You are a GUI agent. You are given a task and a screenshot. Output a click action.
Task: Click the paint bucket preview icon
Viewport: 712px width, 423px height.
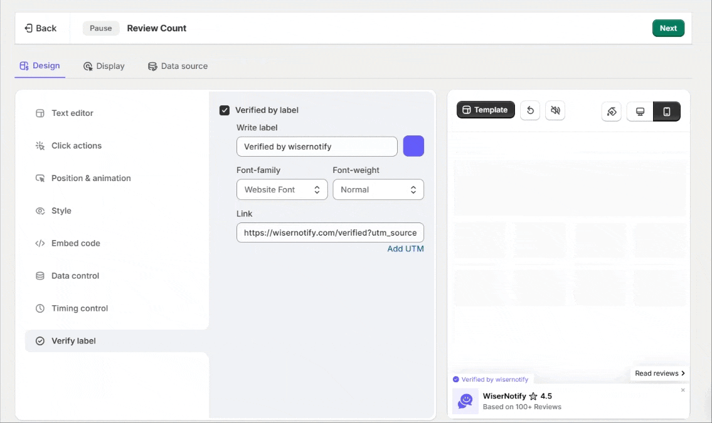[x=611, y=112]
